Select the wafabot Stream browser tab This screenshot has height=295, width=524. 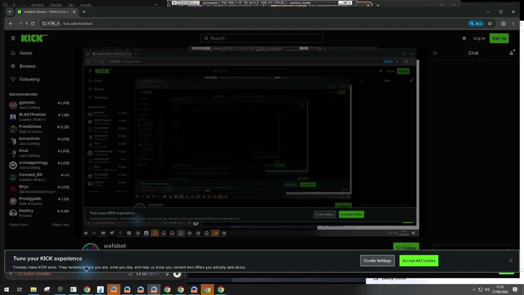pyautogui.click(x=47, y=12)
